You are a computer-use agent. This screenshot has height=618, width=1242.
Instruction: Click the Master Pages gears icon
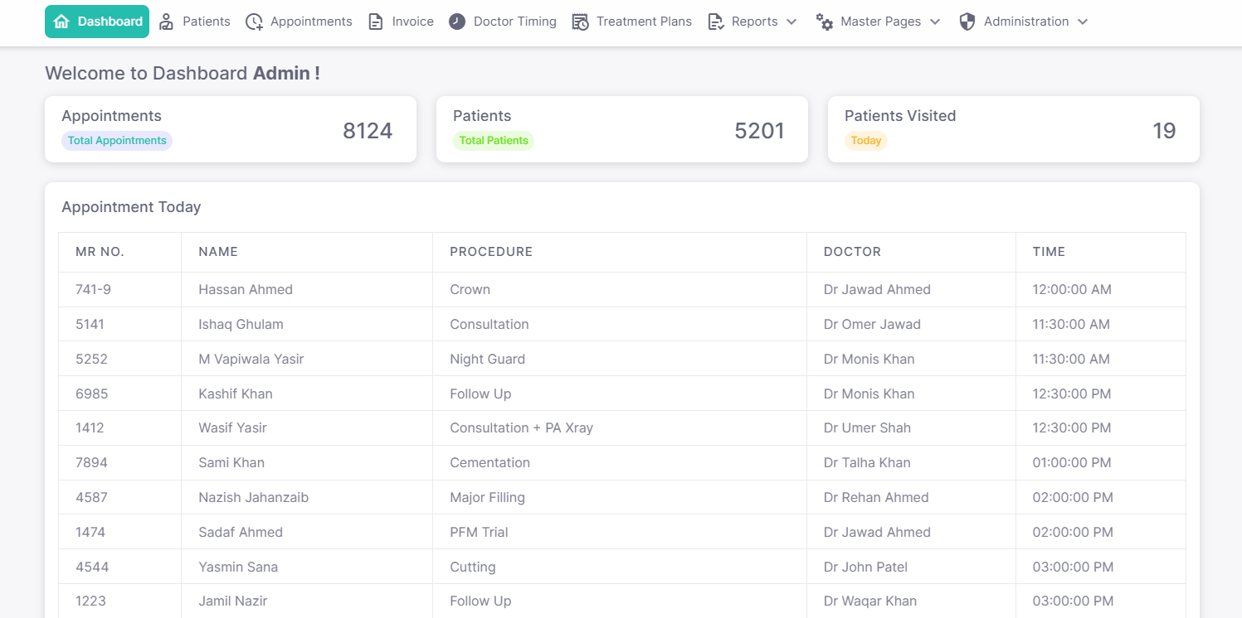824,22
